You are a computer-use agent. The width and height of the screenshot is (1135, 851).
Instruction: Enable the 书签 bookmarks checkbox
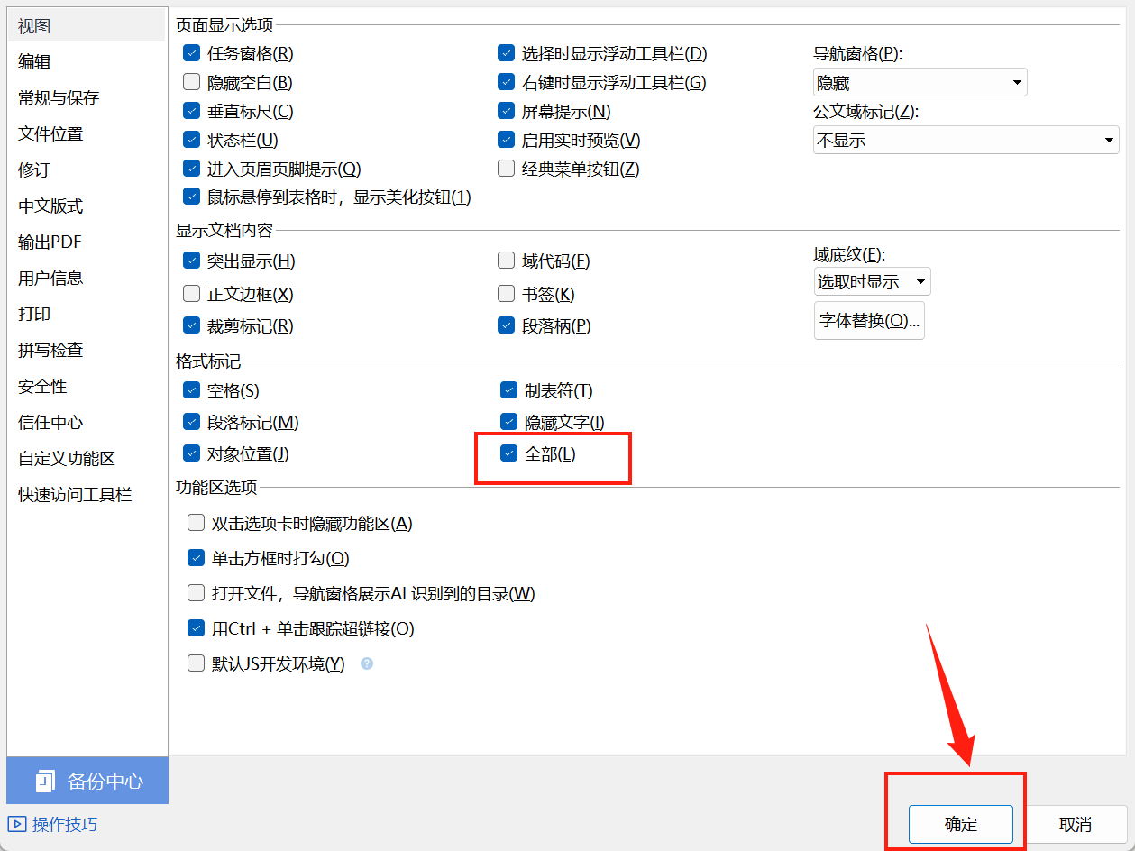(x=506, y=292)
